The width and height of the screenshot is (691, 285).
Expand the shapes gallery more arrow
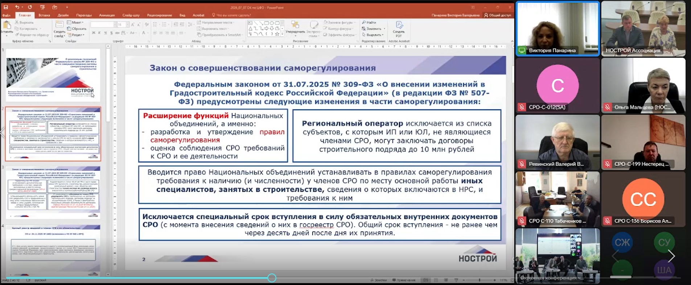tap(283, 34)
